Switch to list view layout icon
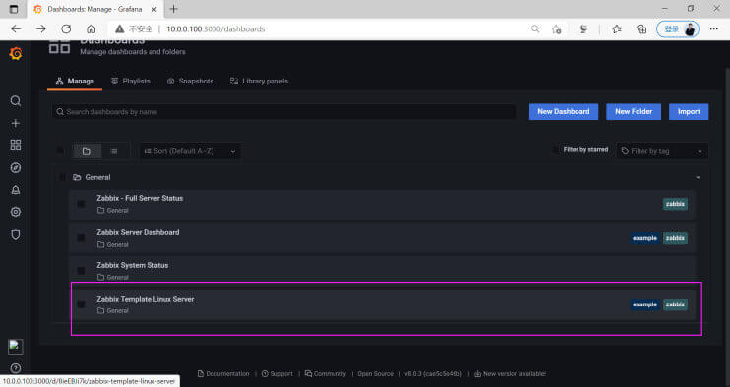The width and height of the screenshot is (730, 387). 114,151
